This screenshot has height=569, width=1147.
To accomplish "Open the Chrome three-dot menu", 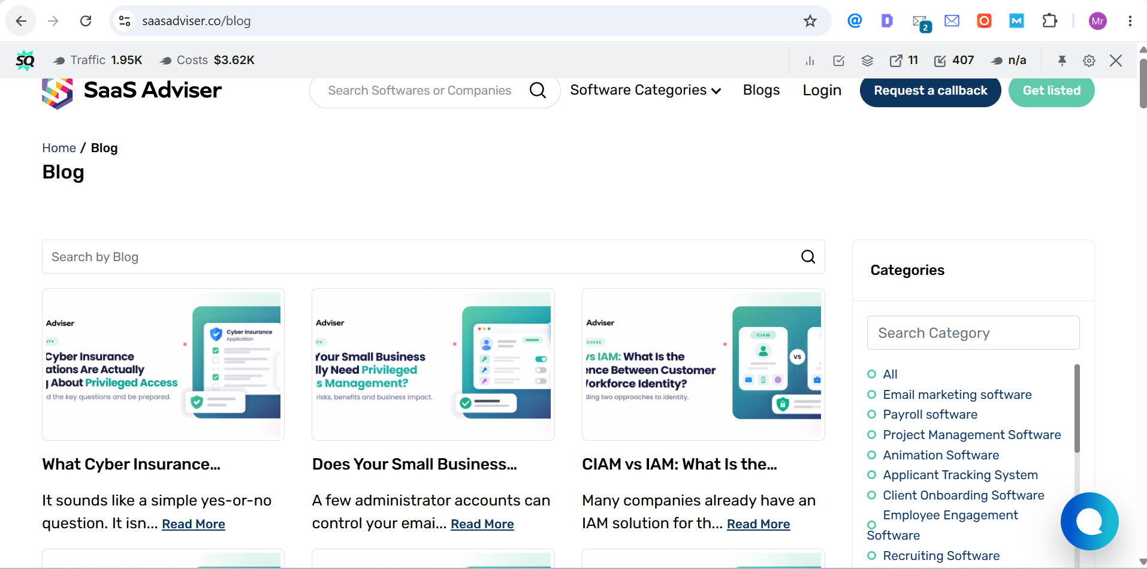I will tap(1130, 21).
